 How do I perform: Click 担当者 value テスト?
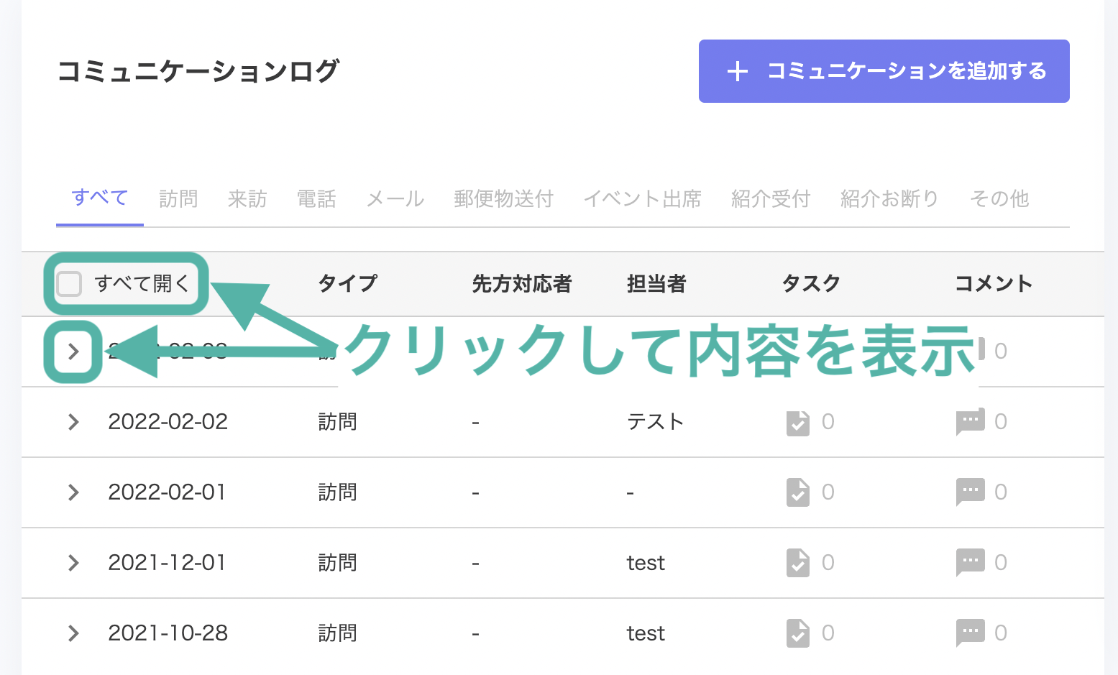(655, 422)
